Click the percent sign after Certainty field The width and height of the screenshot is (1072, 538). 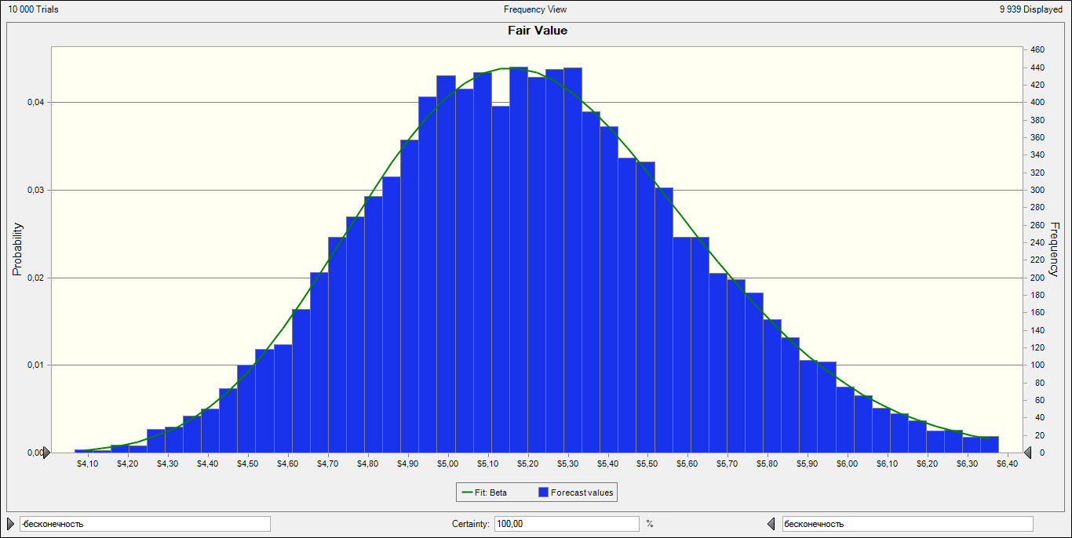click(650, 524)
